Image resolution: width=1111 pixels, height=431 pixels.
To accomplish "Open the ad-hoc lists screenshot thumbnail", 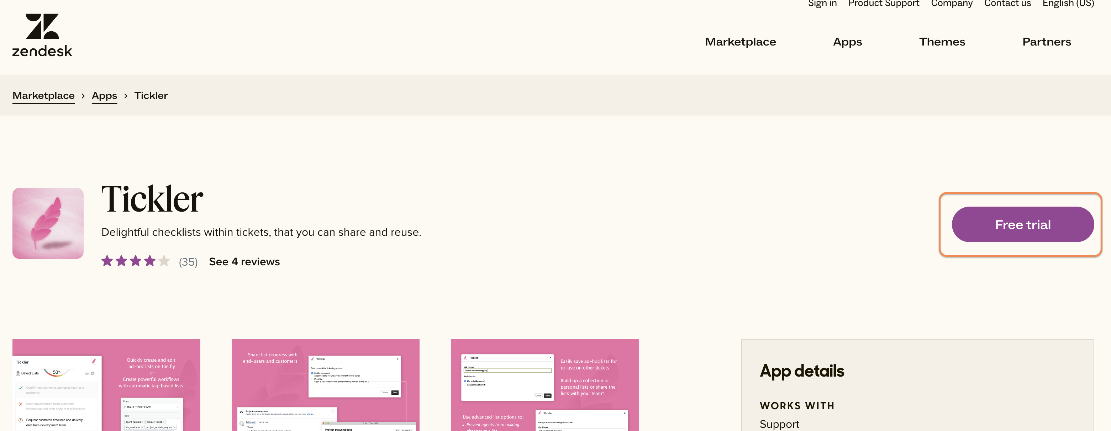I will [106, 385].
